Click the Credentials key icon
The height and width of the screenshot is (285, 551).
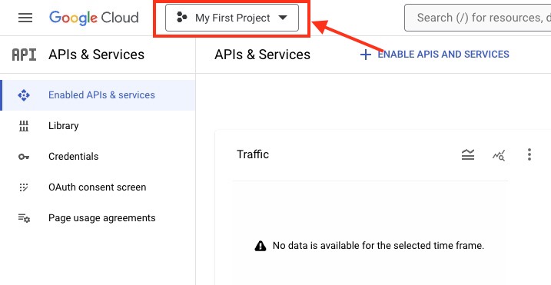24,157
